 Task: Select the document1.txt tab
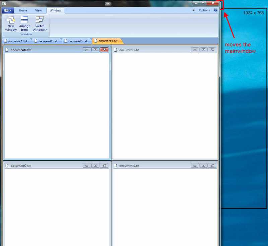17,41
